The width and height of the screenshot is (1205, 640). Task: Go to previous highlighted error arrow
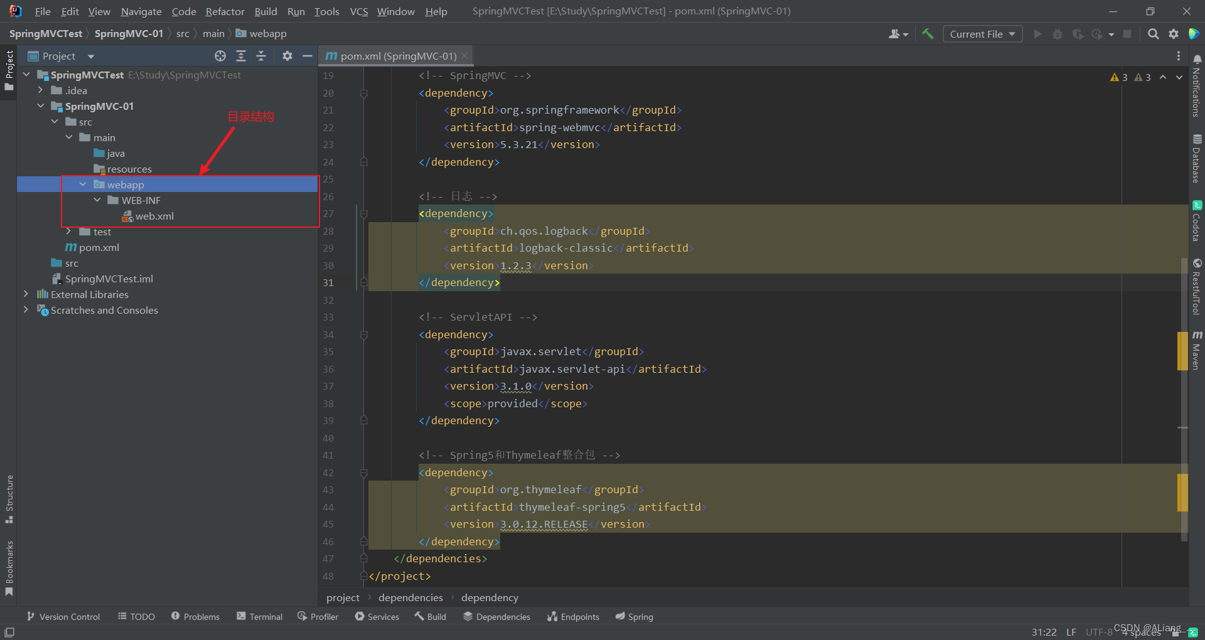coord(1163,77)
